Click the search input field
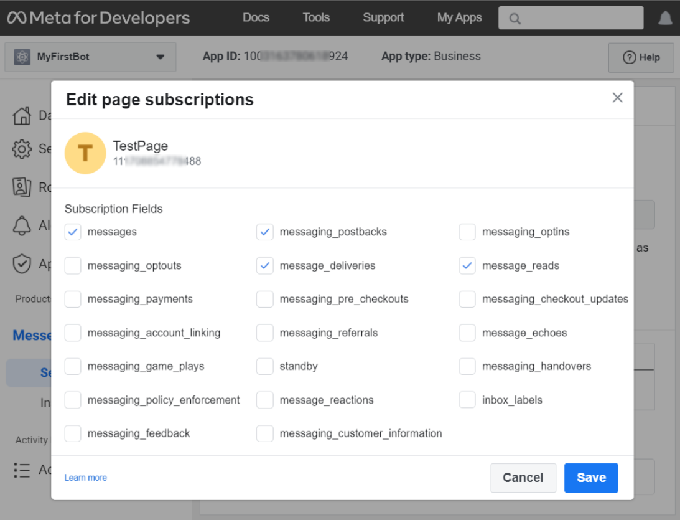Viewport: 680px width, 520px height. point(571,18)
